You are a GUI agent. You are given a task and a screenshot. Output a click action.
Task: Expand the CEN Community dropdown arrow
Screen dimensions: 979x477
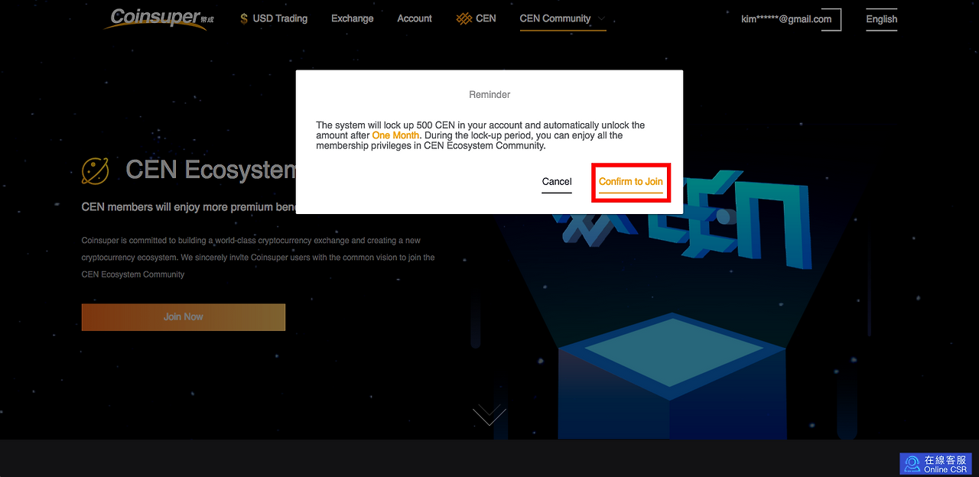click(x=601, y=18)
